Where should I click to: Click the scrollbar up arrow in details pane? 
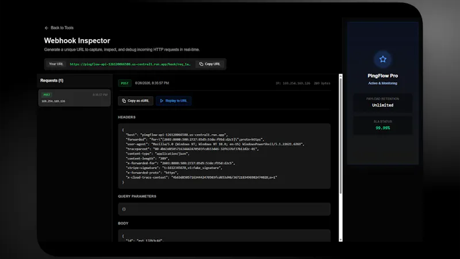pos(340,76)
